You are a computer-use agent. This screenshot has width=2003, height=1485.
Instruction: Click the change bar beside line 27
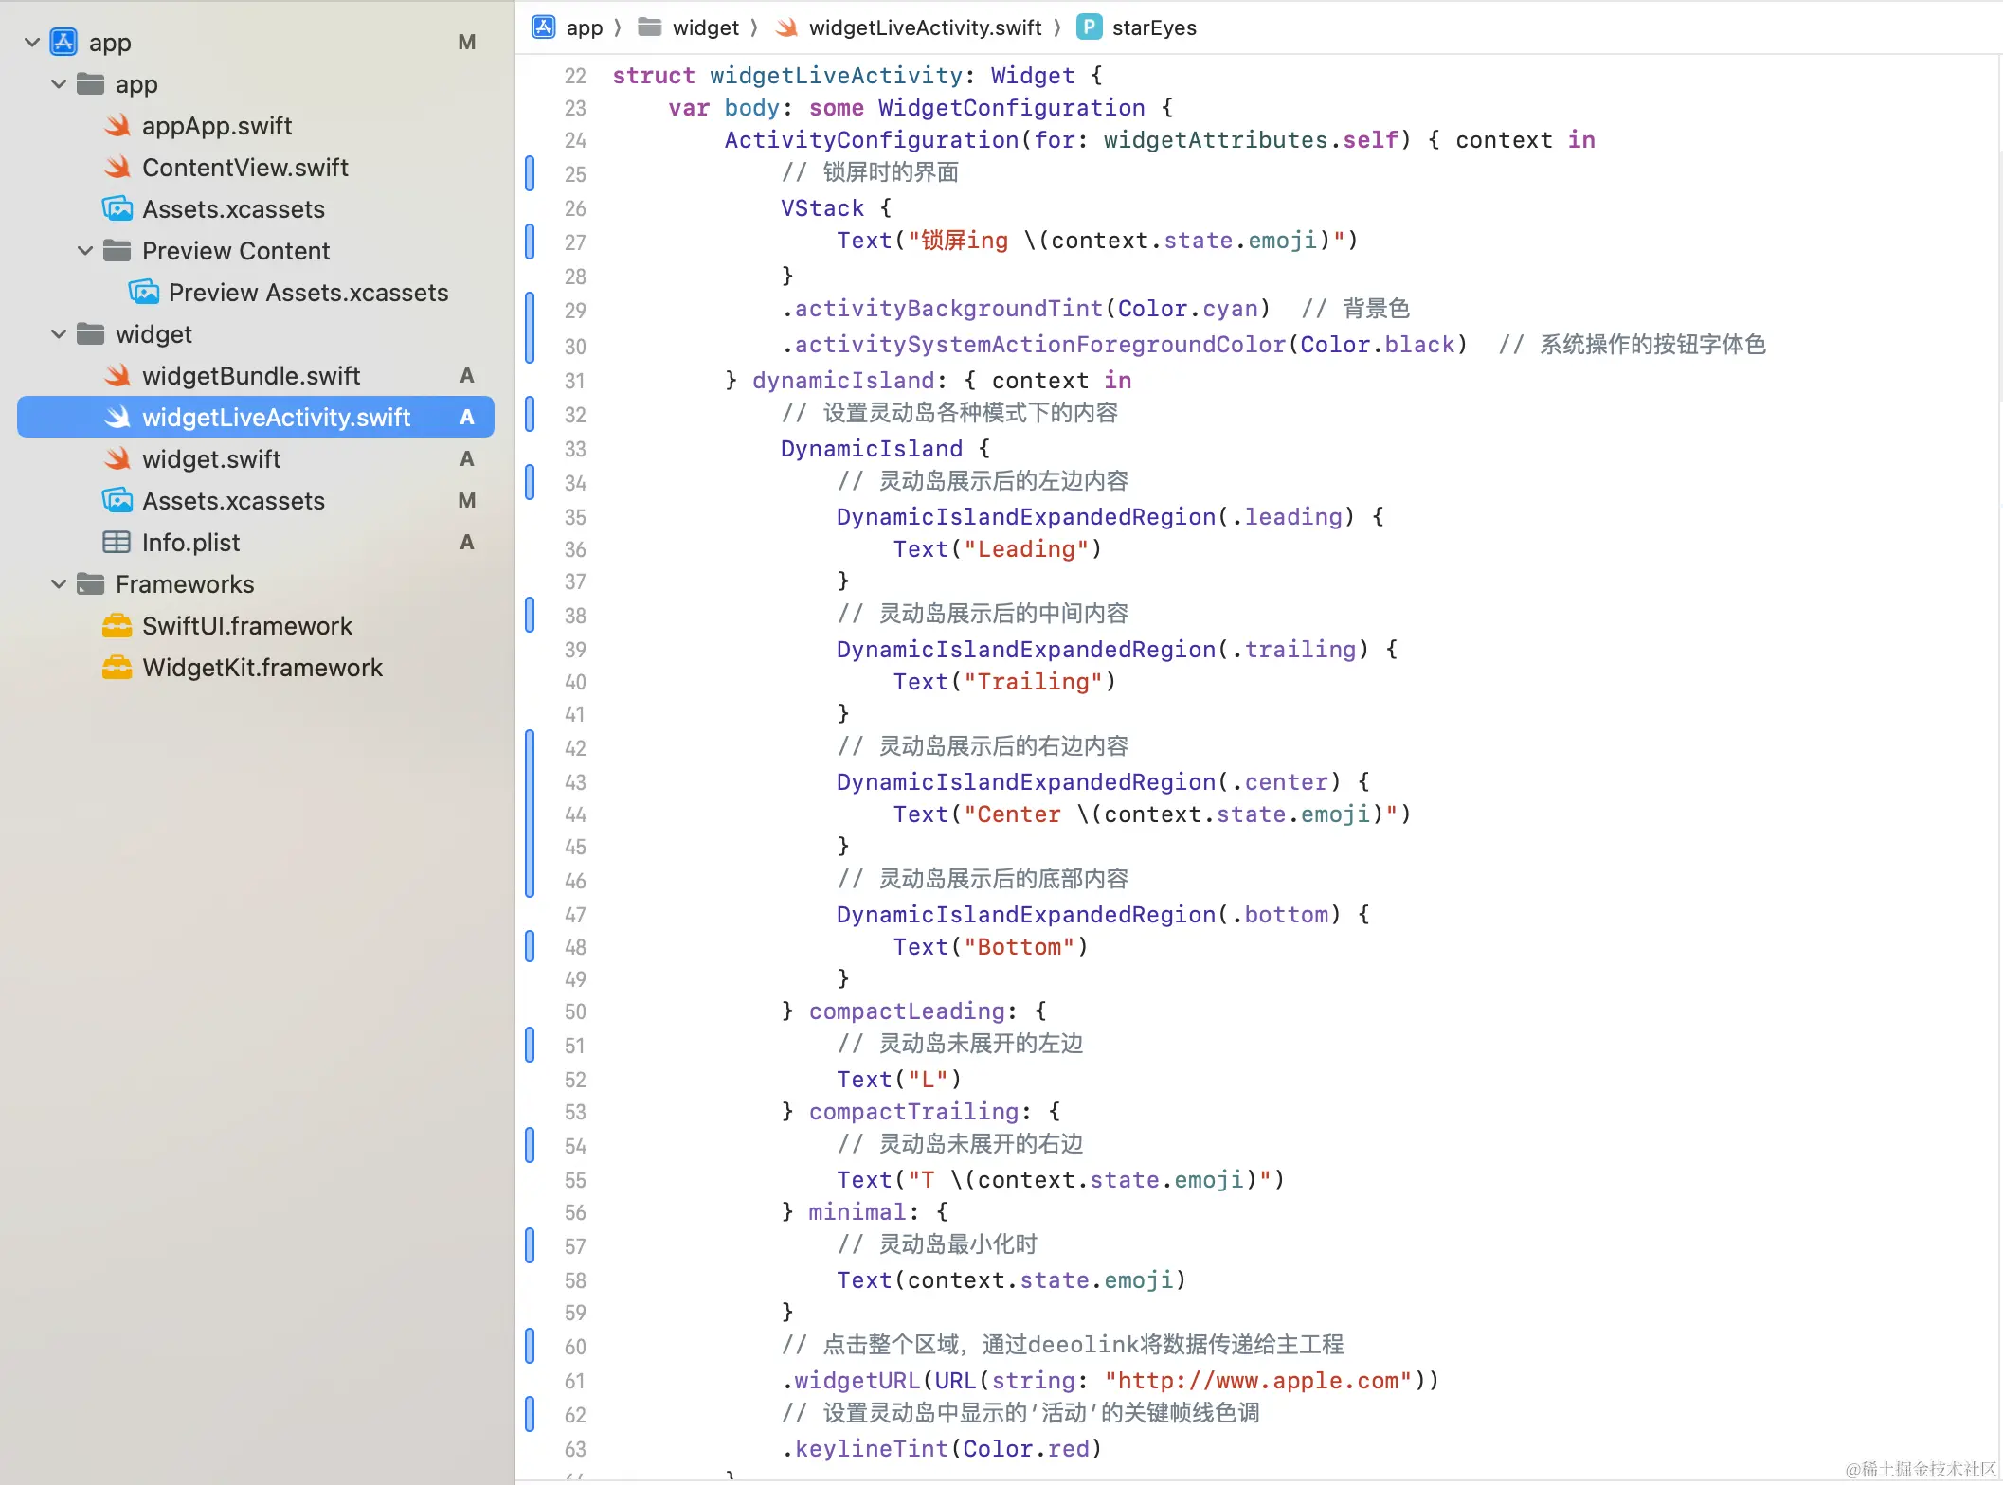530,242
